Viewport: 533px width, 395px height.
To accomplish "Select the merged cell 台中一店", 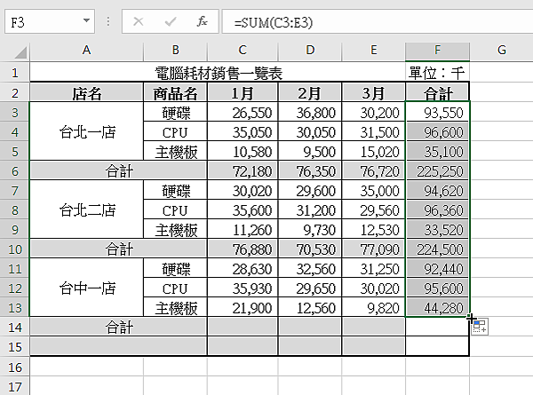I will click(87, 288).
